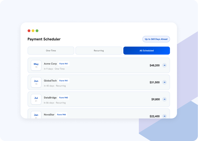Click Form 941 tag next to Acme Corp
This screenshot has height=141, width=198.
(64, 64)
